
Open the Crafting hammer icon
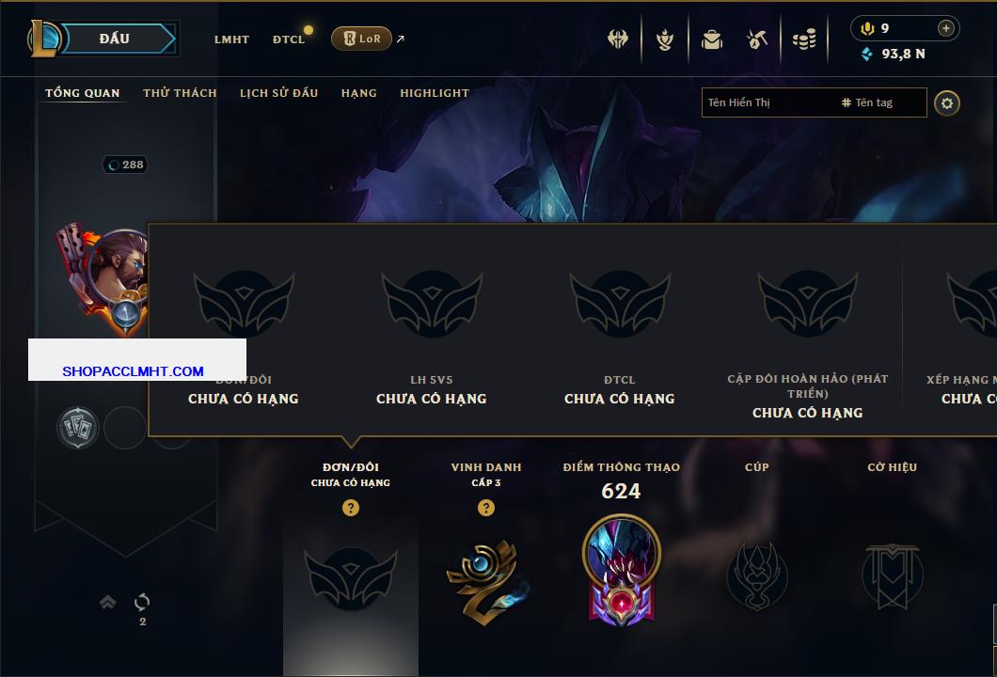coord(756,40)
